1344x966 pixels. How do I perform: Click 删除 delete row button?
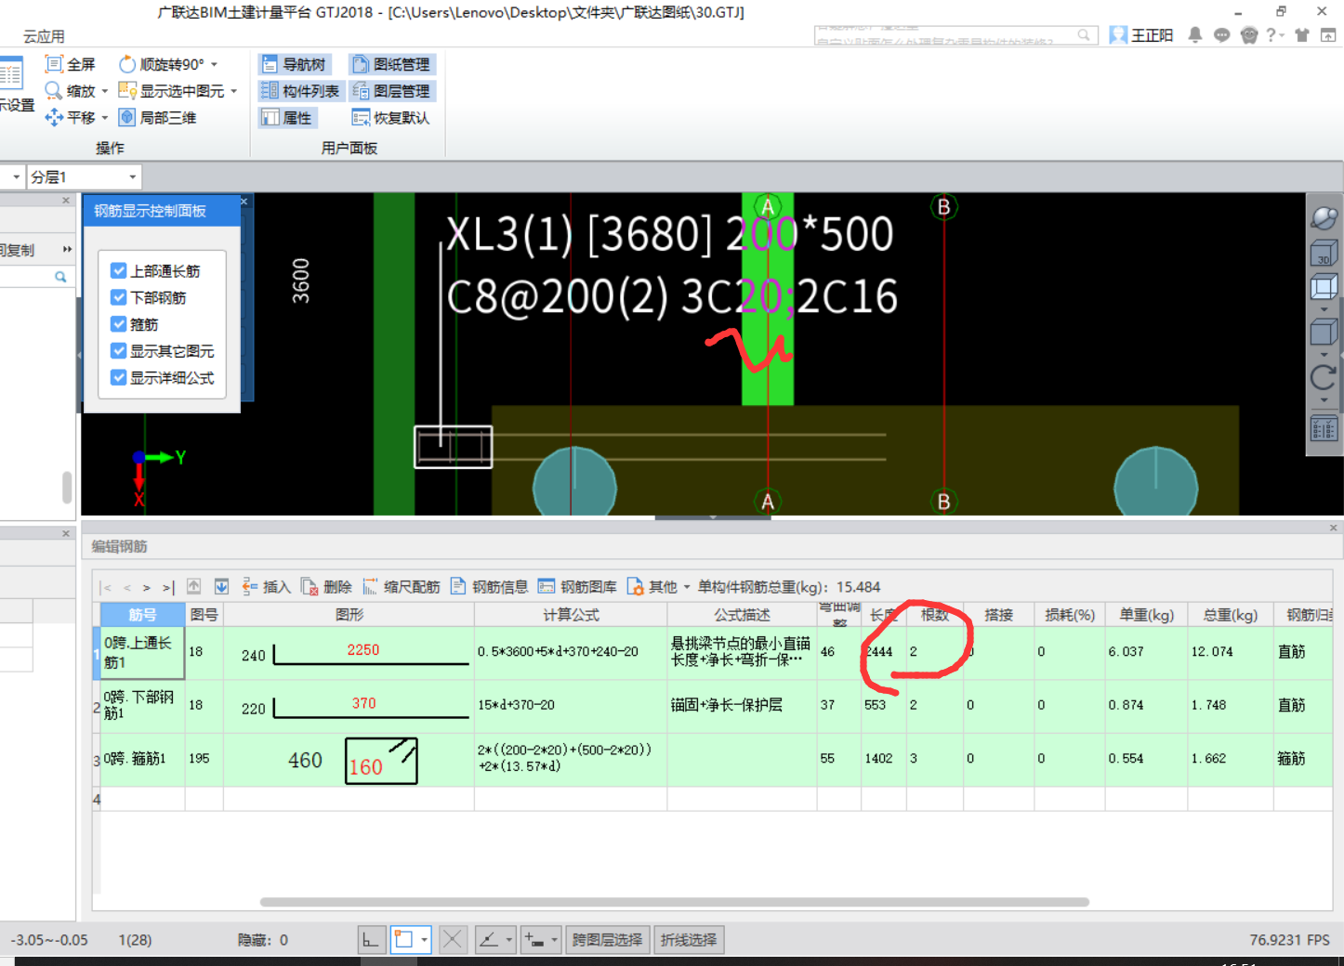click(x=326, y=586)
